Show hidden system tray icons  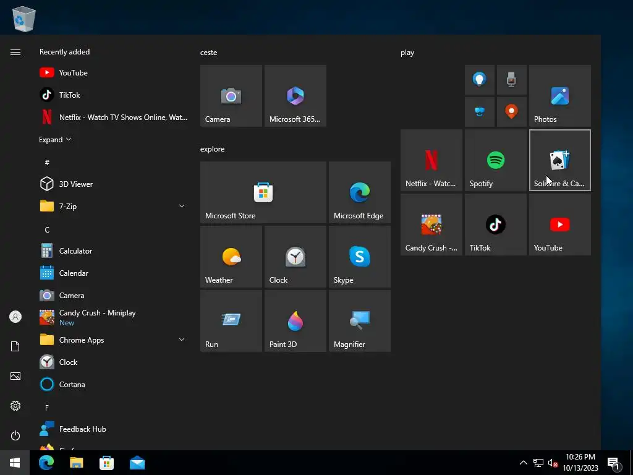tap(523, 463)
